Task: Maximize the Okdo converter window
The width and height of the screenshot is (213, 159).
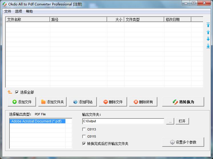Action: pos(193,3)
